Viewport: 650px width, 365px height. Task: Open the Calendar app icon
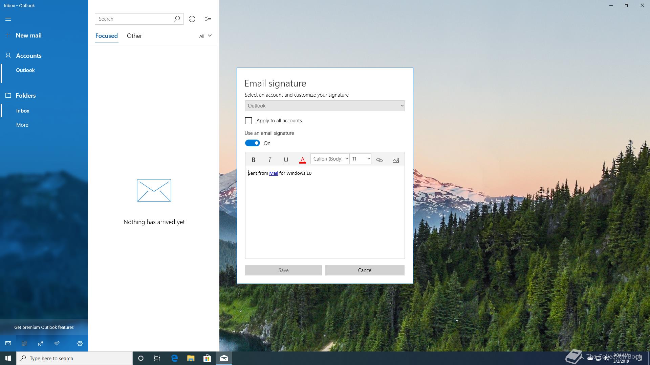pyautogui.click(x=24, y=343)
